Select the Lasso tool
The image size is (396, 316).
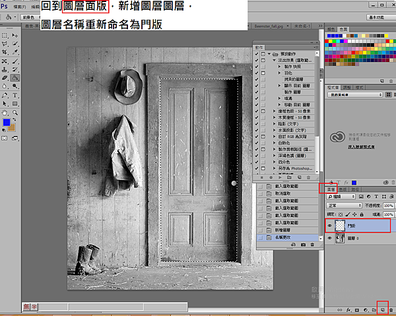pos(5,44)
